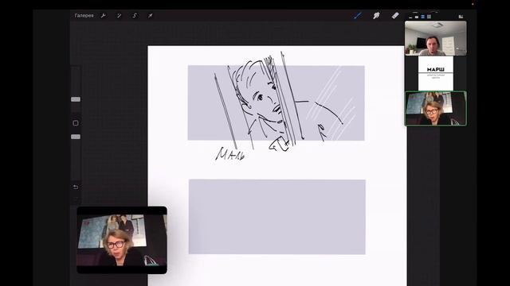Click the brush size slider handle
Screen dimensions: 510x286
click(x=76, y=99)
